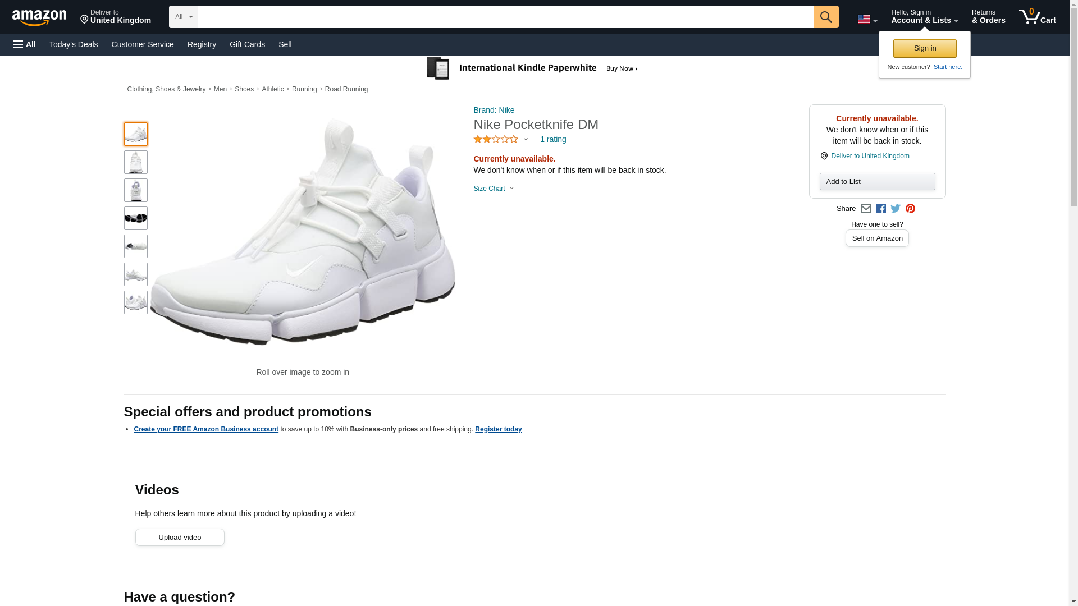The height and width of the screenshot is (606, 1078).
Task: Open the shopping cart icon
Action: click(x=1037, y=17)
